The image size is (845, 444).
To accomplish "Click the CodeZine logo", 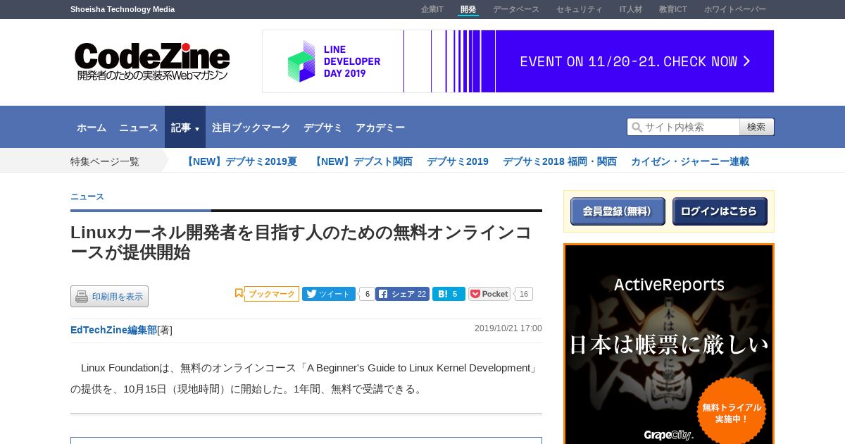I will click(x=152, y=61).
